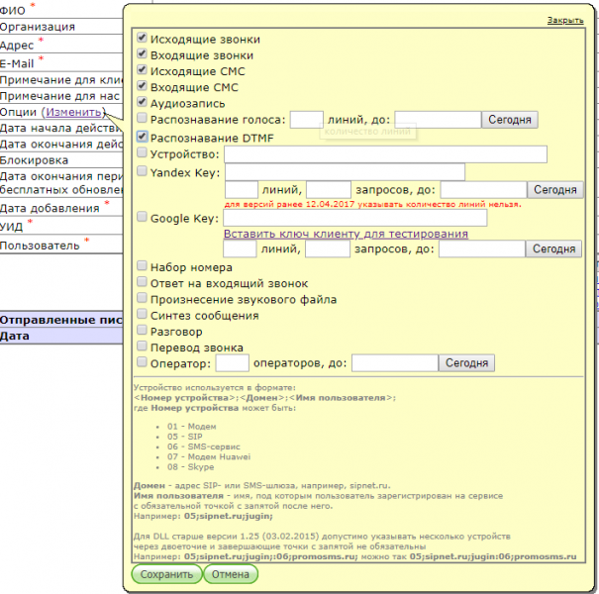The width and height of the screenshot is (599, 594).
Task: Uncheck the Входящие звонки checkbox
Action: pos(142,53)
